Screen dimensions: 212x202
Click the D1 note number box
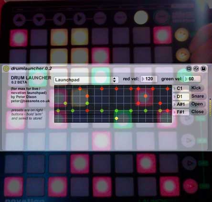pos(181,96)
